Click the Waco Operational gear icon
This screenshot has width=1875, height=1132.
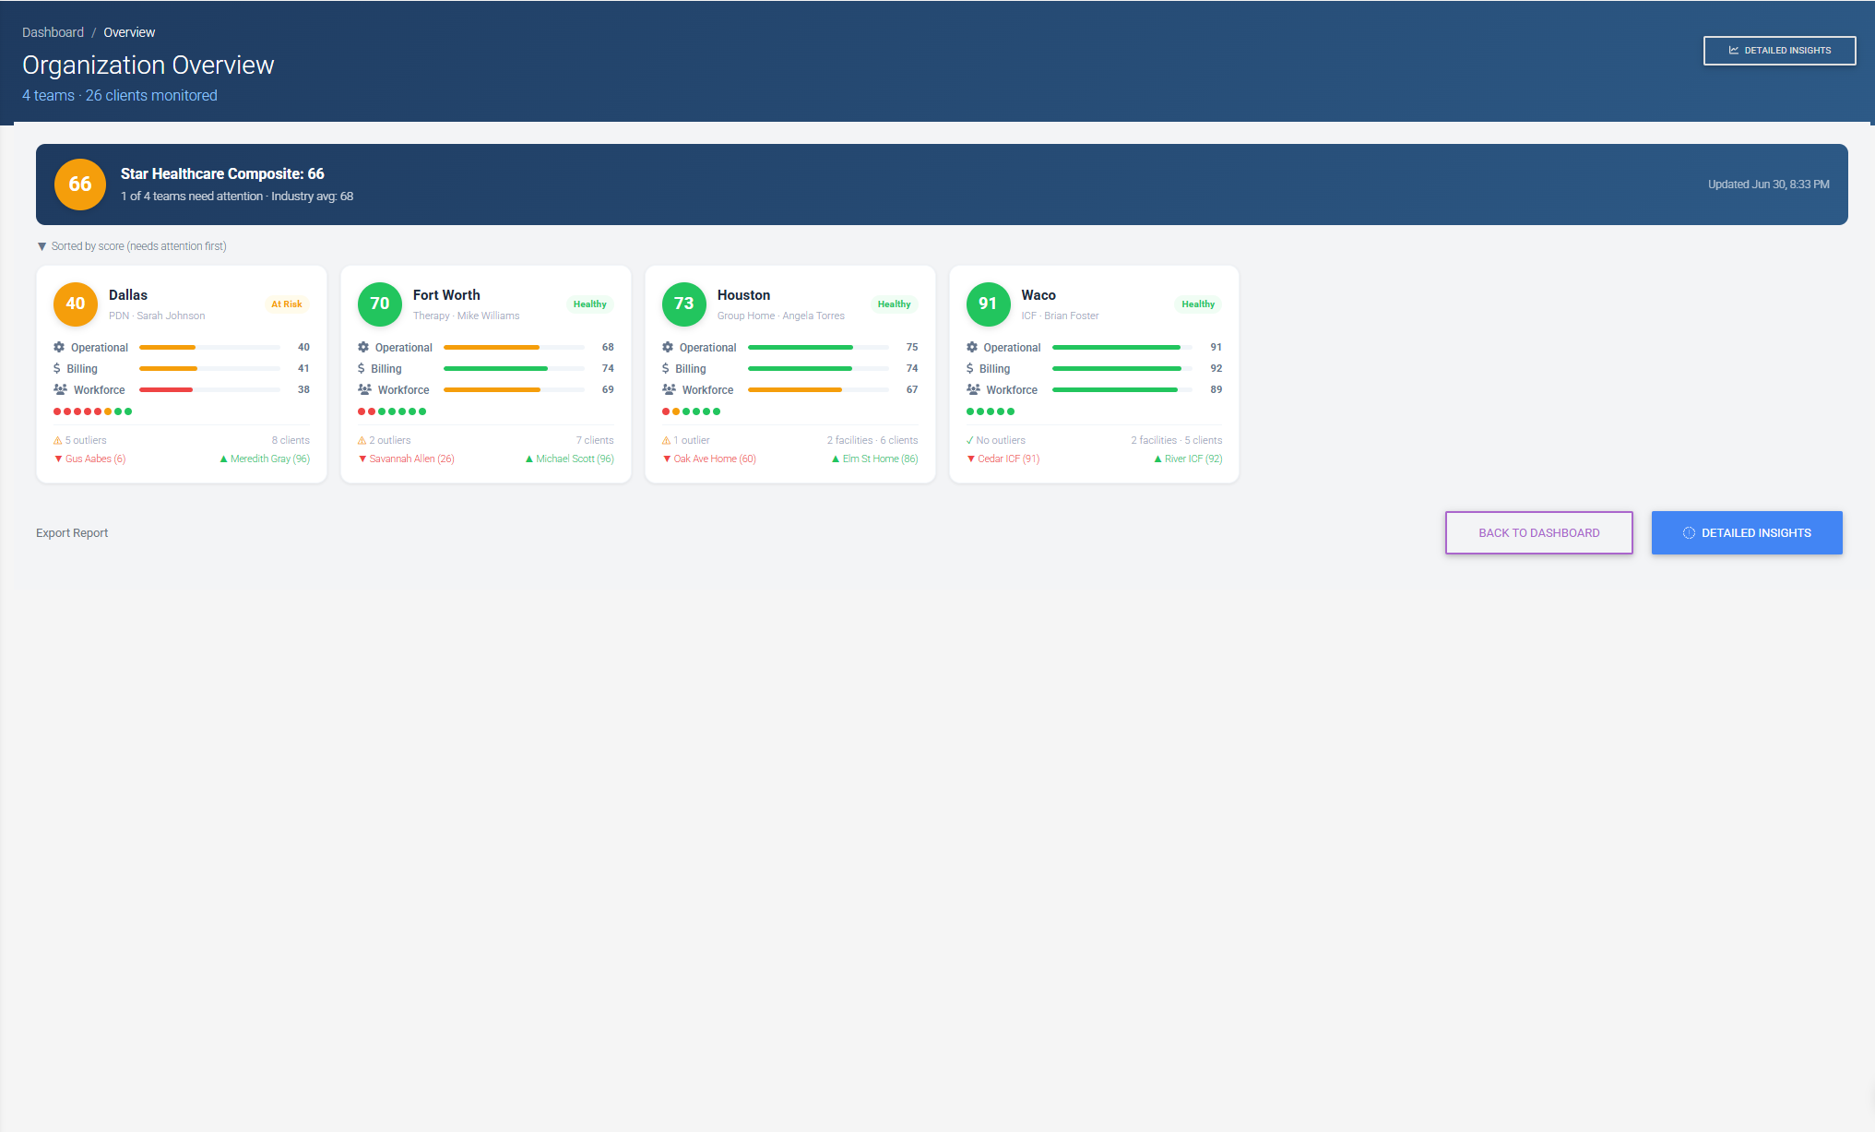coord(972,348)
